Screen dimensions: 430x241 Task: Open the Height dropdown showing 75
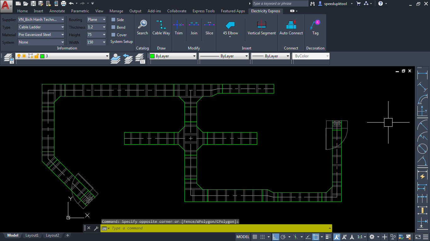click(x=97, y=35)
